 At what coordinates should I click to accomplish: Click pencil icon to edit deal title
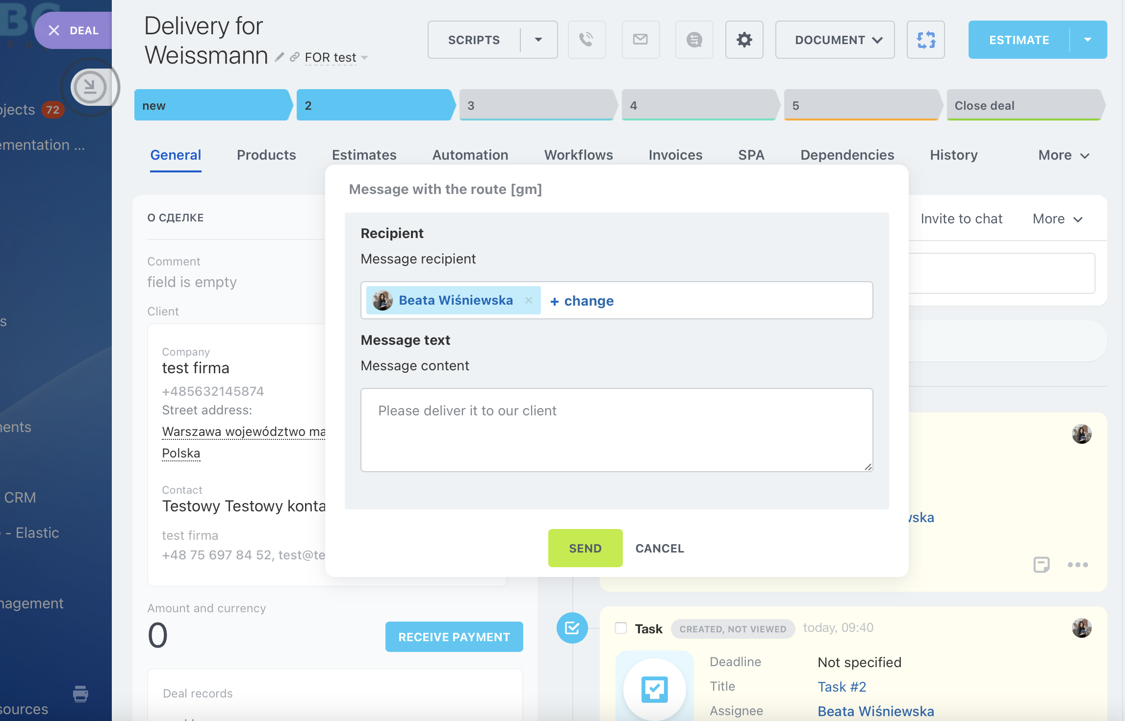coord(280,57)
